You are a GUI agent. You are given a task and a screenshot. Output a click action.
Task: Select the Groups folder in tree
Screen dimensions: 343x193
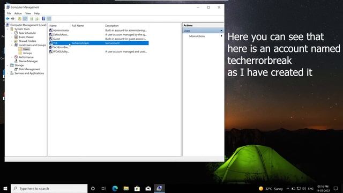[x=27, y=53]
